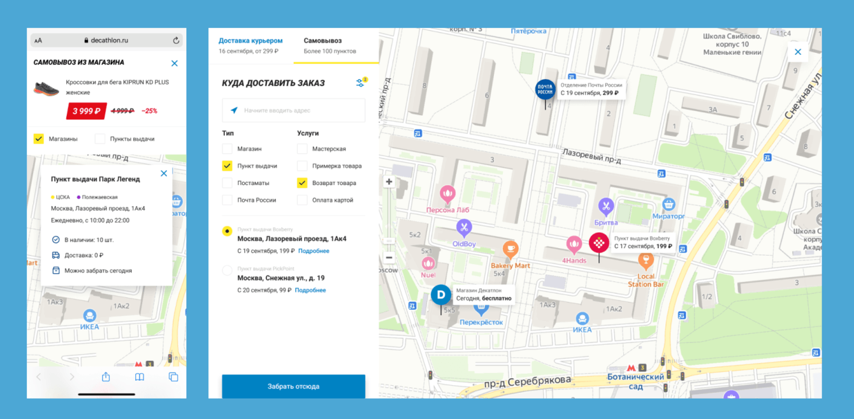The height and width of the screenshot is (419, 854).
Task: Click the Персона Лаб map marker
Action: (447, 193)
